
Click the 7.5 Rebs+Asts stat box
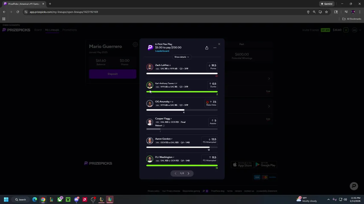211,103
